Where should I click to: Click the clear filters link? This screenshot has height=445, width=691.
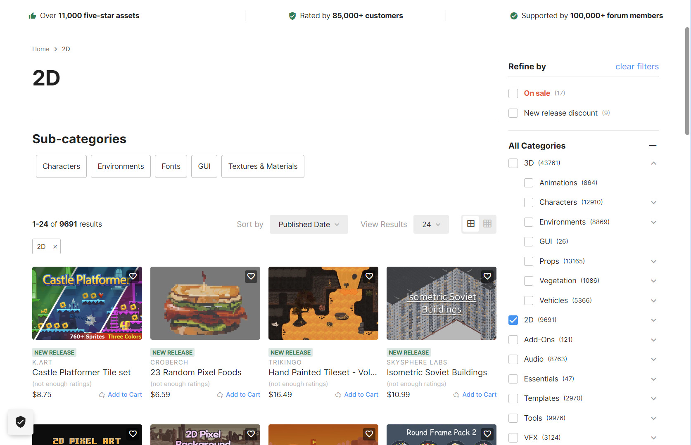(x=637, y=66)
